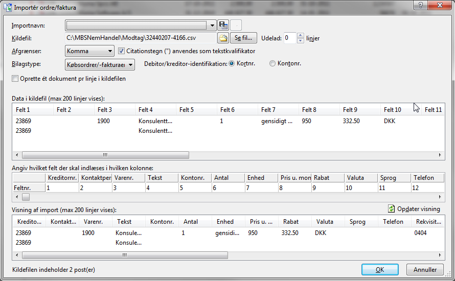The height and width of the screenshot is (281, 455).
Task: Click 0404 in the import preview
Action: coord(420,233)
